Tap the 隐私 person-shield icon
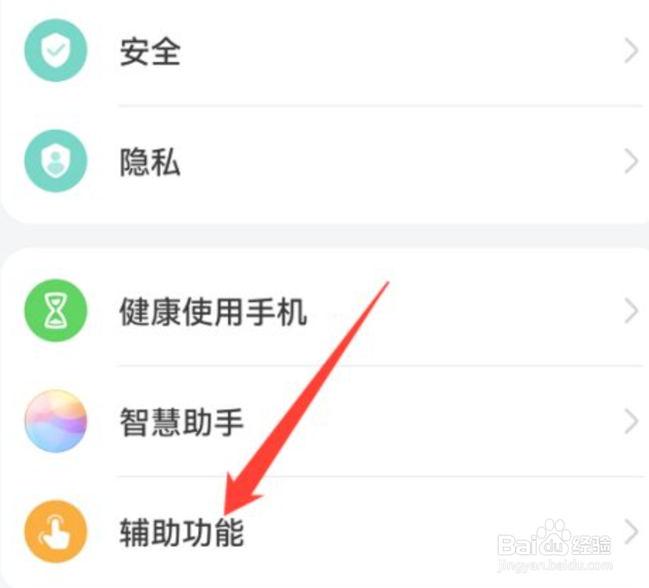Viewport: 649px width, 588px height. click(56, 161)
